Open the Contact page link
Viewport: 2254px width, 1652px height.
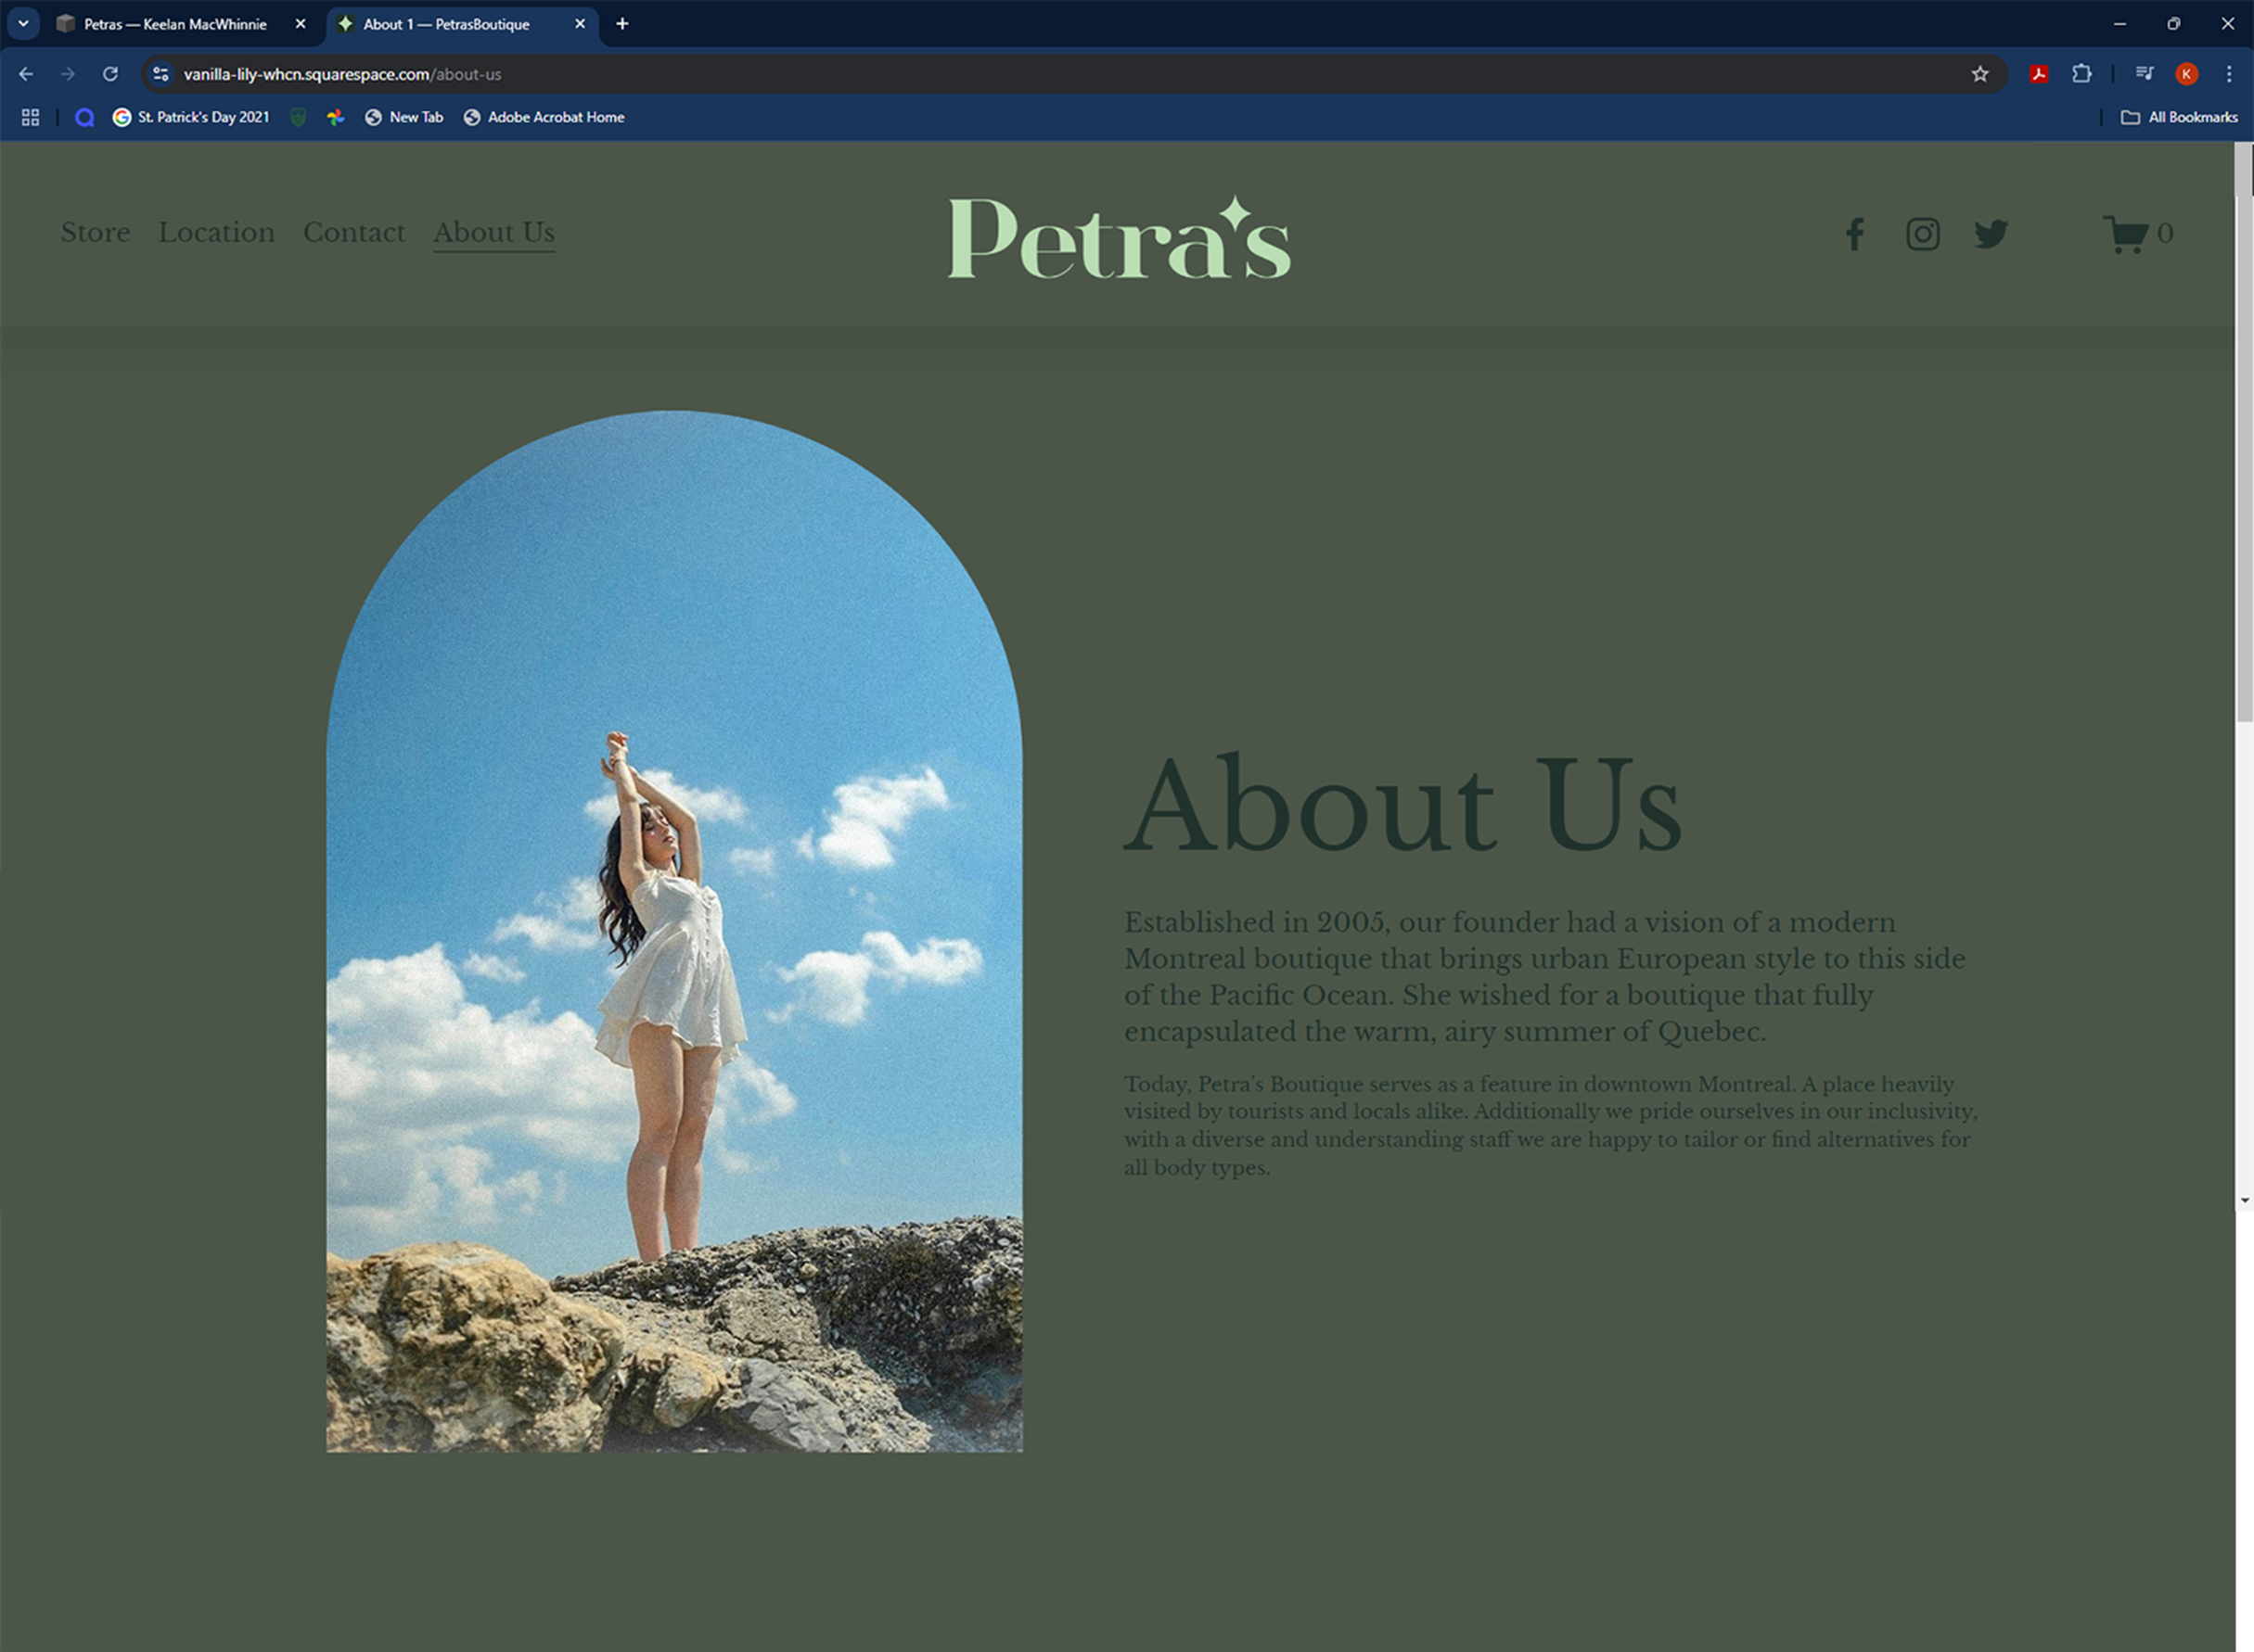click(354, 232)
